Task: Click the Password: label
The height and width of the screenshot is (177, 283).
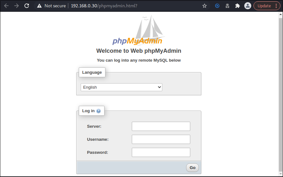Action: click(x=98, y=152)
